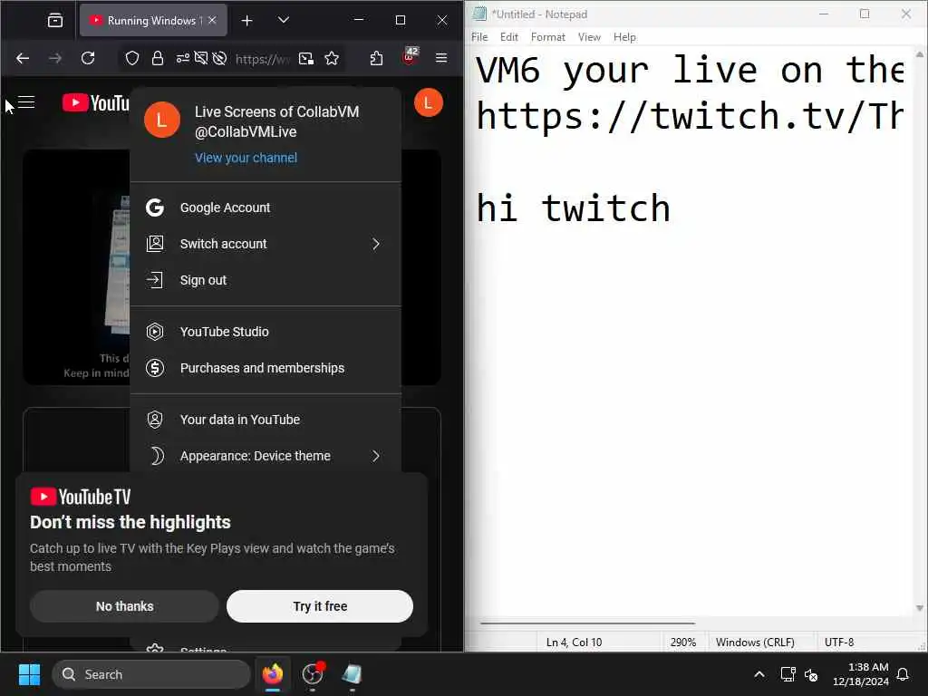The height and width of the screenshot is (696, 928).
Task: Click the picture-in-picture icon in address bar
Action: [x=306, y=58]
